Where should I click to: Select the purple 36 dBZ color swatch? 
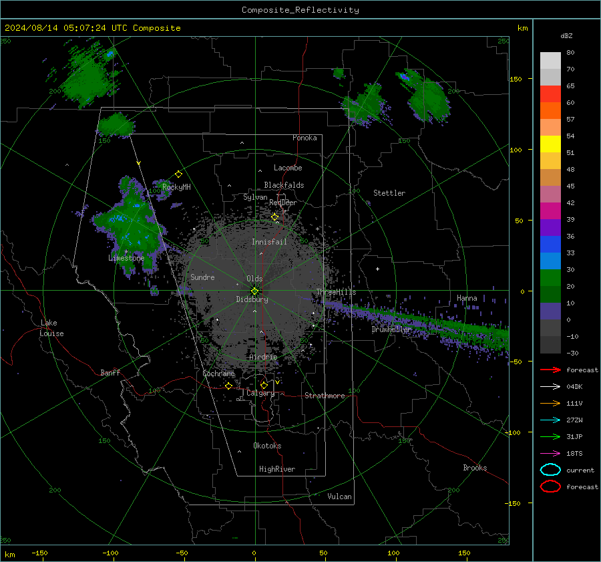[550, 228]
